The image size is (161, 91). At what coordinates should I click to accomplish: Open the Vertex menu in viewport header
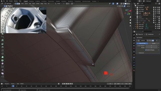38,4
